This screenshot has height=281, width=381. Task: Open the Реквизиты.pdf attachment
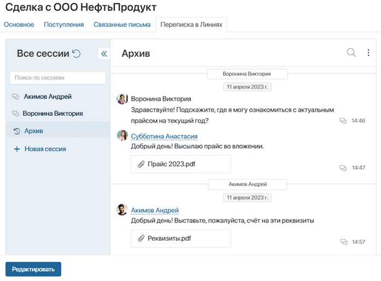point(181,238)
